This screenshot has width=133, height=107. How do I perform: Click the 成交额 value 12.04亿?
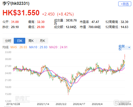[x=71, y=27]
